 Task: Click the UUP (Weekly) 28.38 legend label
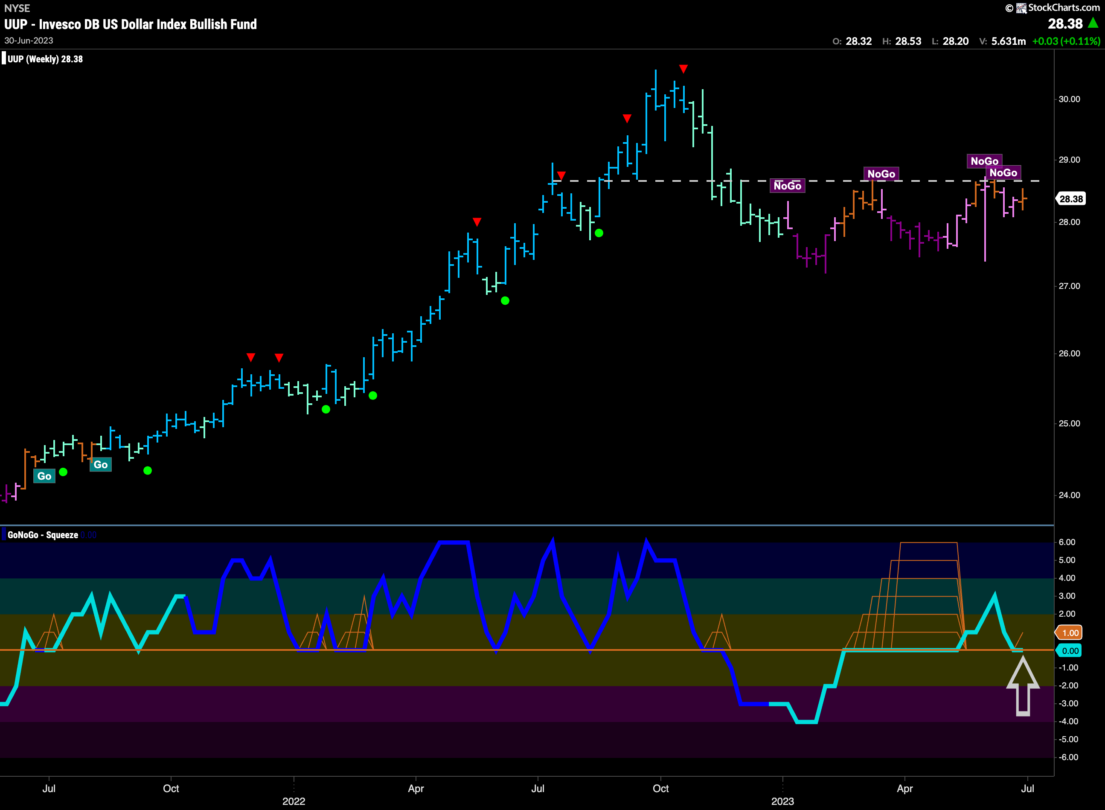(45, 59)
